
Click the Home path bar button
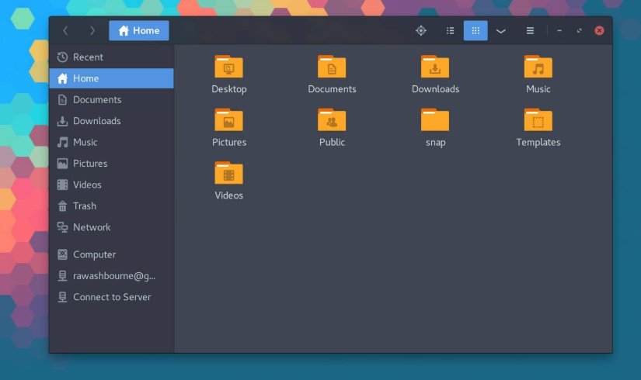point(139,30)
